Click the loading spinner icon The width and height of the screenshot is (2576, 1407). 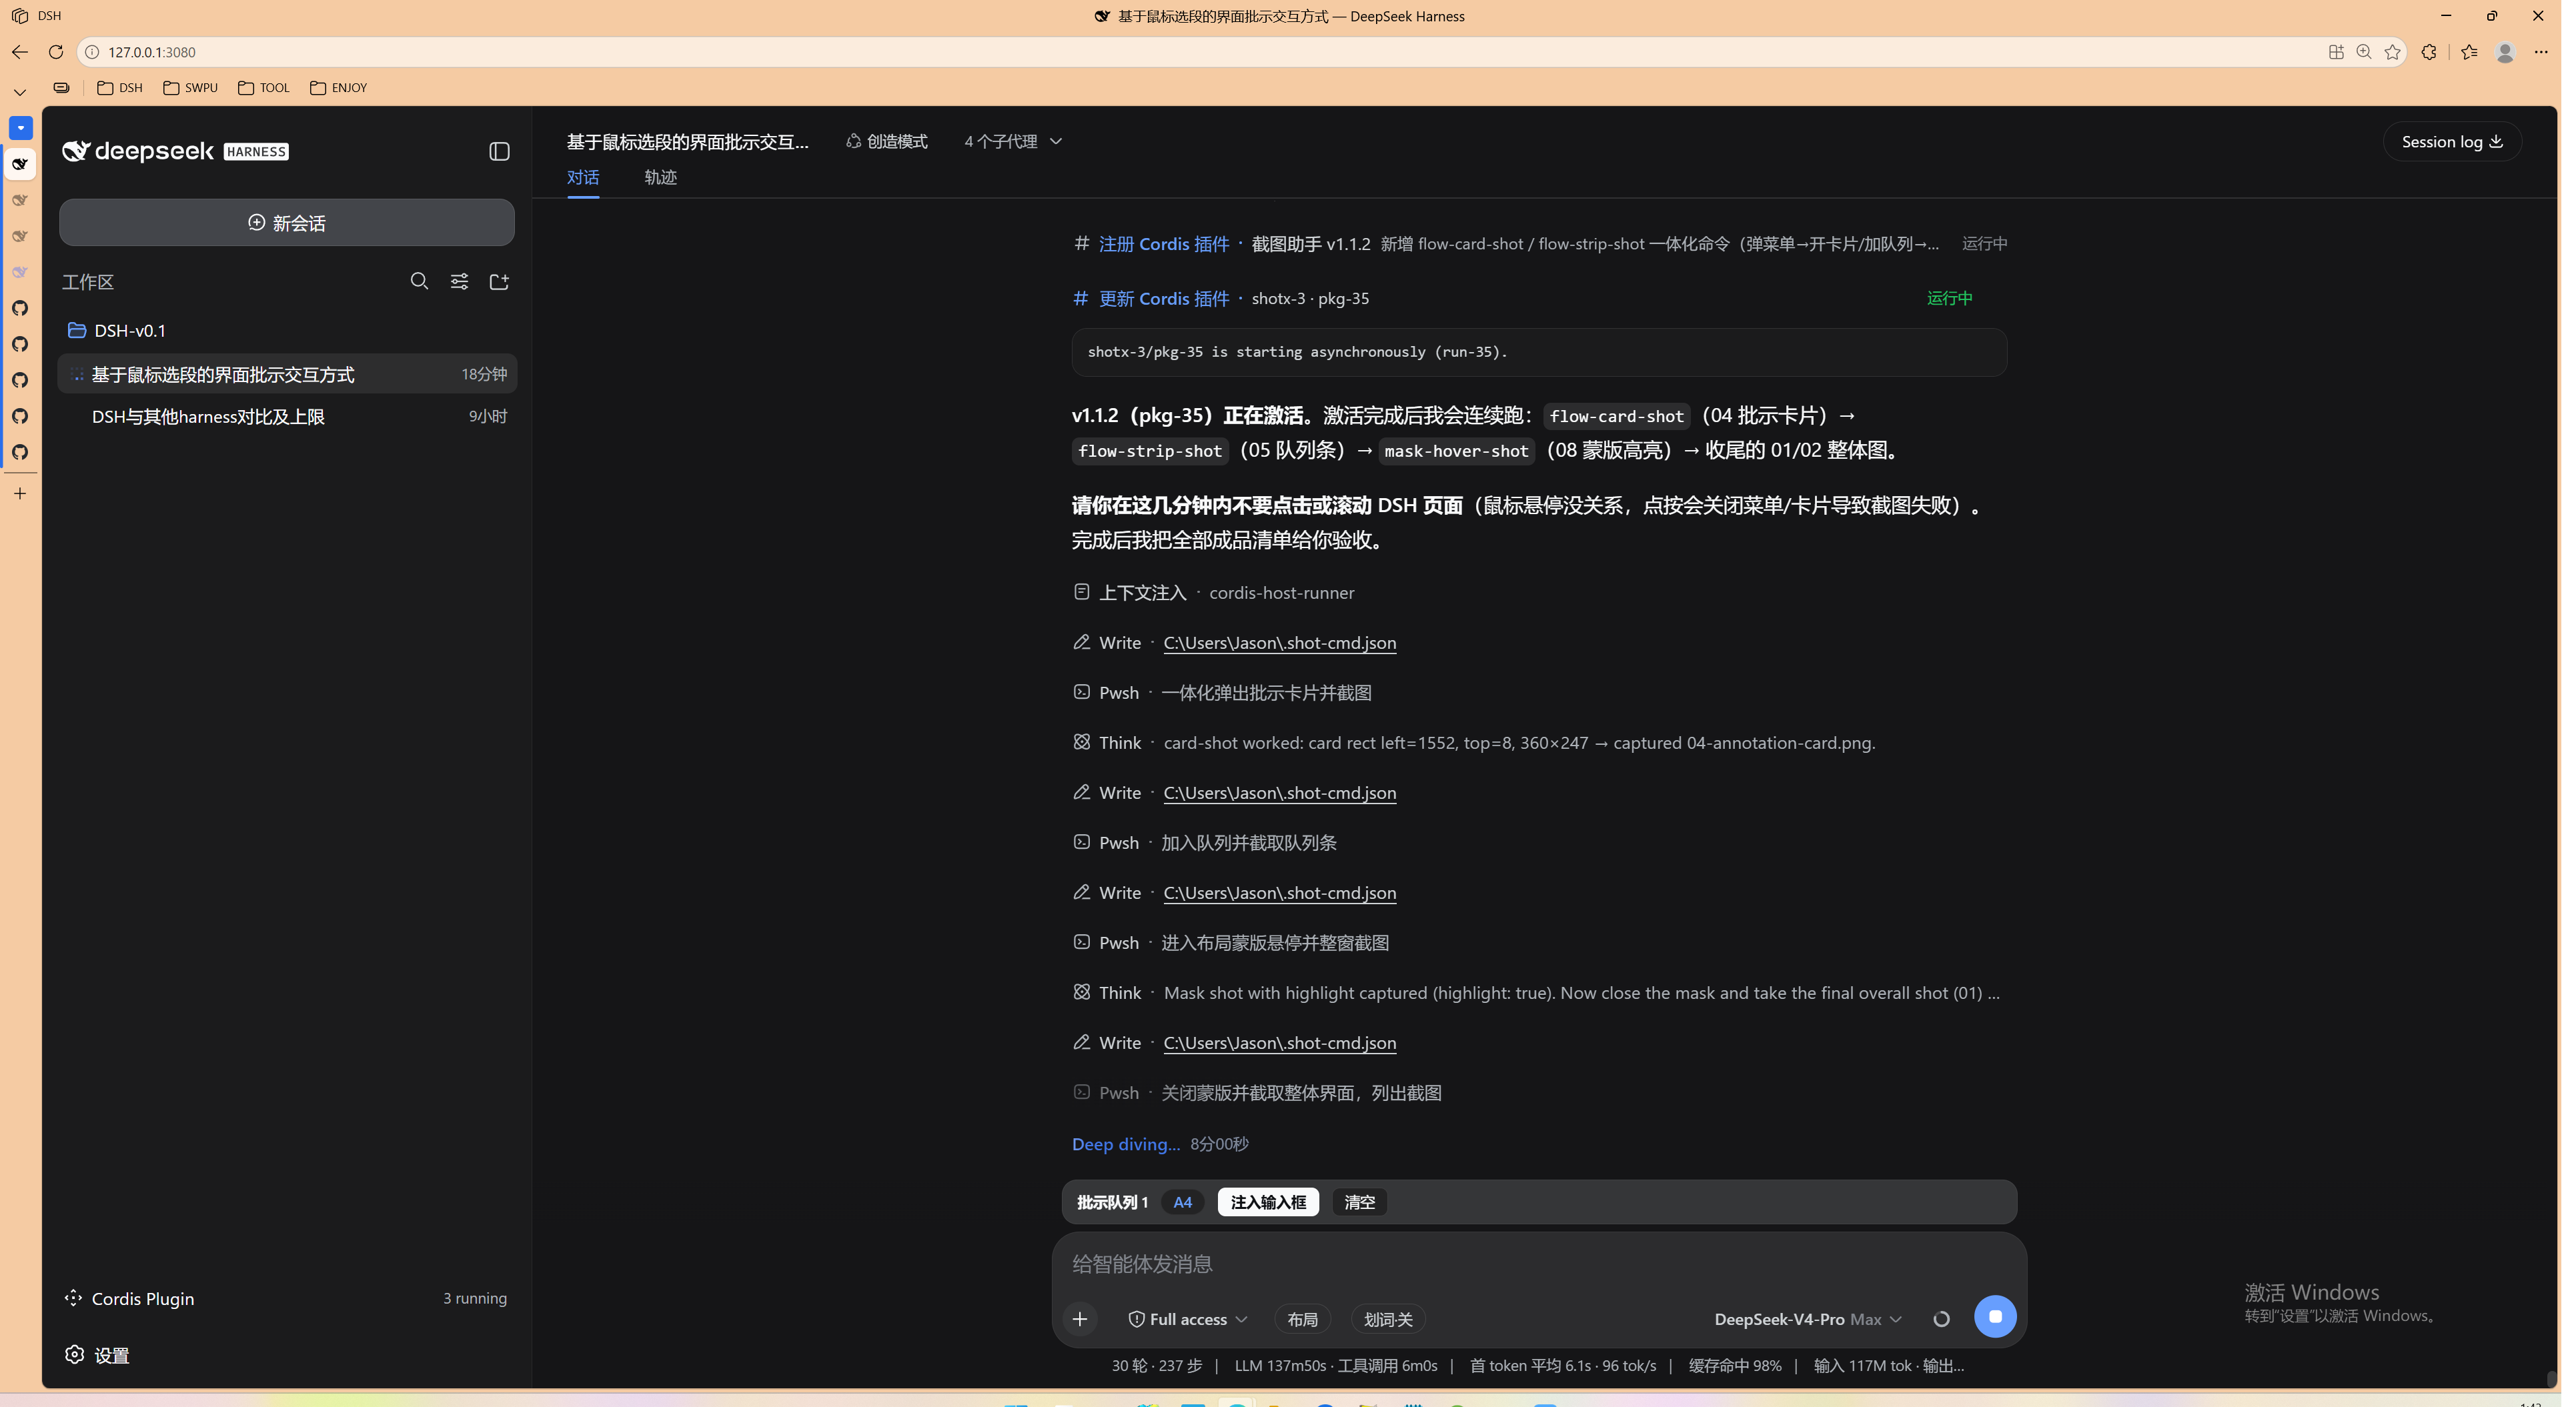coord(1941,1319)
